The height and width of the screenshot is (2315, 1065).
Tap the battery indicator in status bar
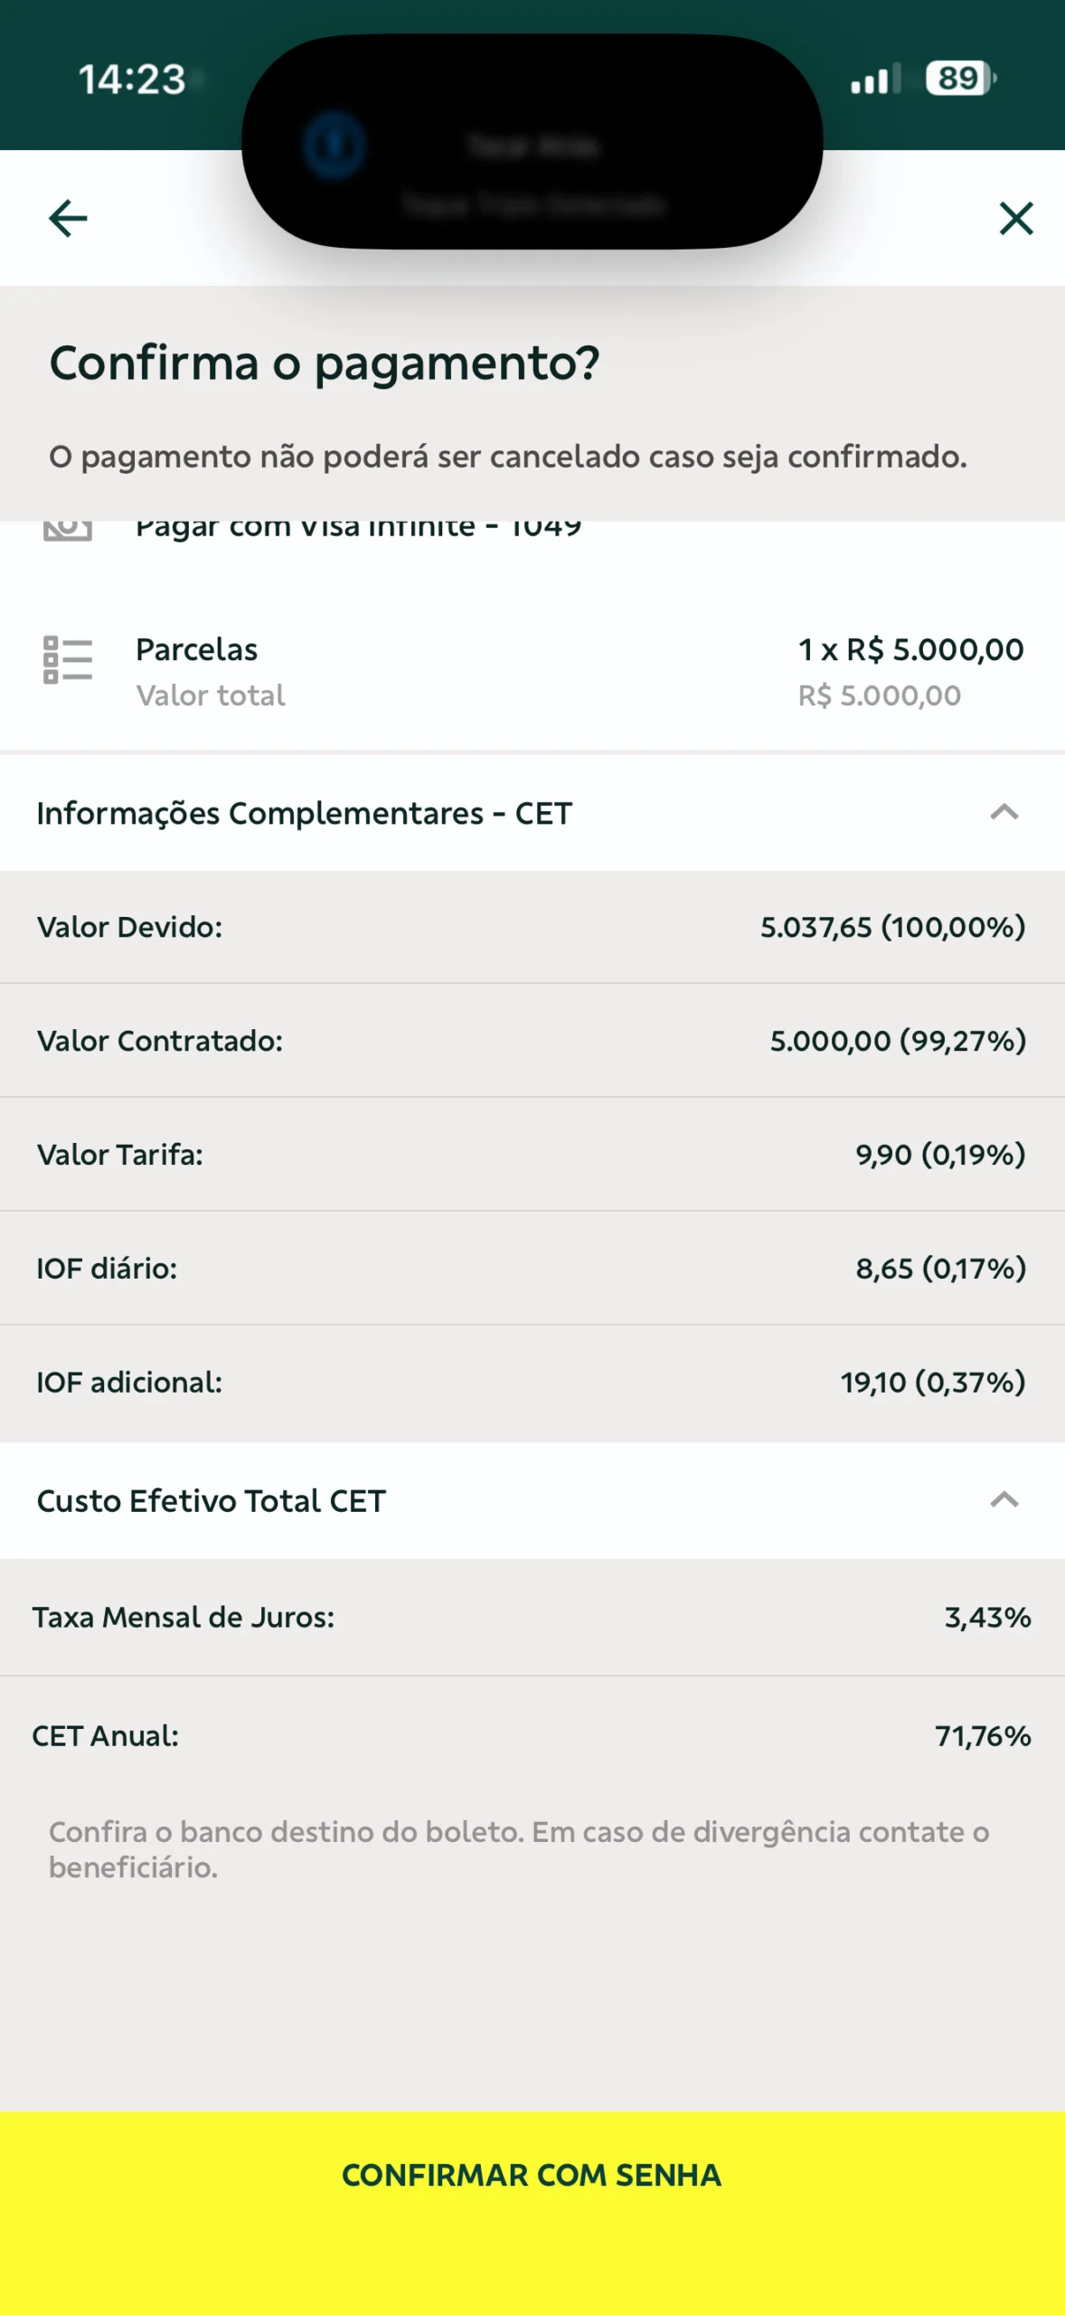pos(960,79)
